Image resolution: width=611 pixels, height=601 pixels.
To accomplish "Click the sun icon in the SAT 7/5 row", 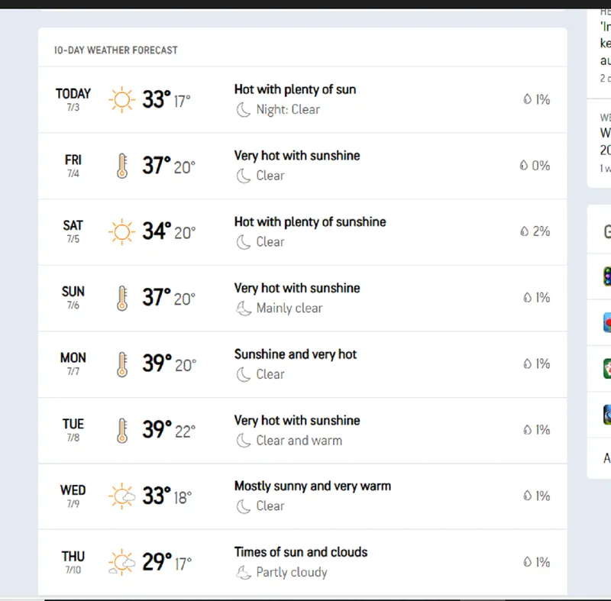I will click(121, 231).
